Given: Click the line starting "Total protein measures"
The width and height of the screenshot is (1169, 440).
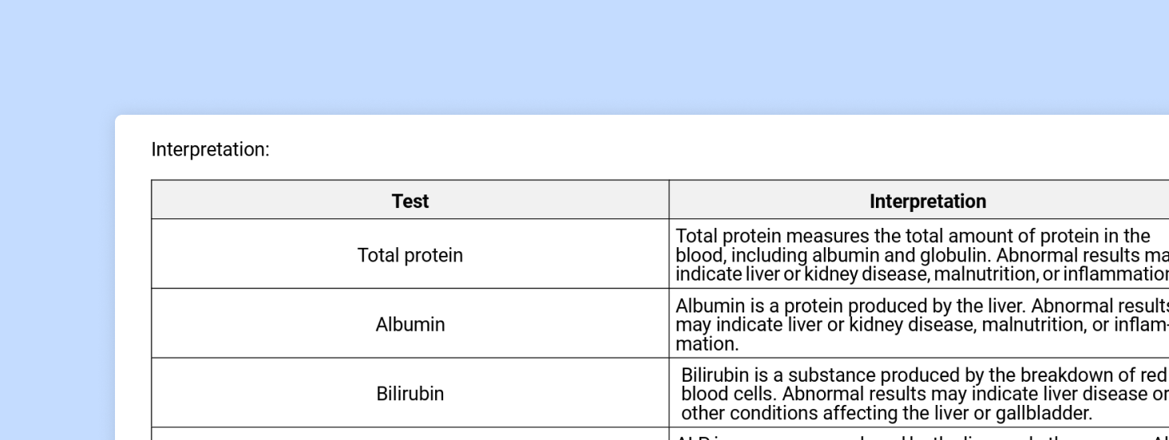Looking at the screenshot, I should (x=912, y=236).
